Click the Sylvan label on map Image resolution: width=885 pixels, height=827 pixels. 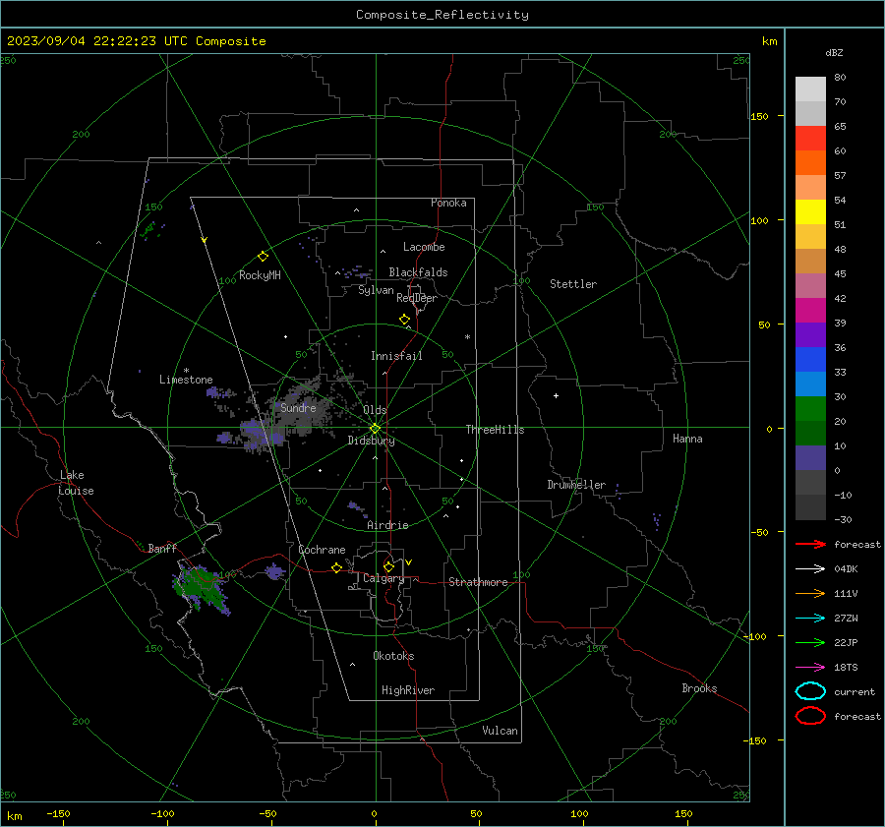[376, 290]
